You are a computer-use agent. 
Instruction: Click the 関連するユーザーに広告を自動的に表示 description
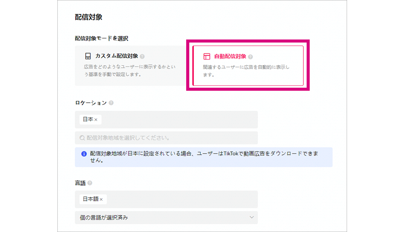pos(246,71)
